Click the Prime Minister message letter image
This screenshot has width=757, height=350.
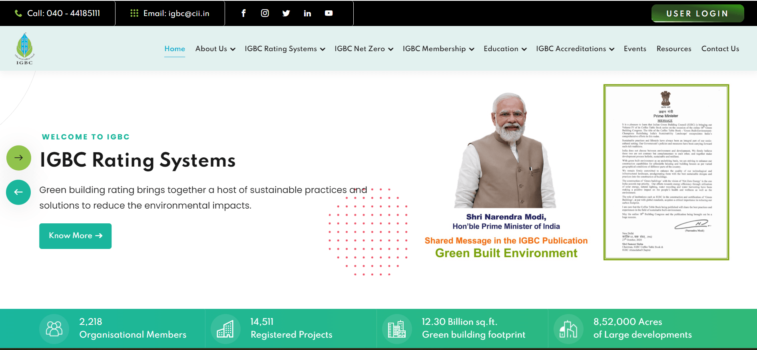(x=666, y=172)
